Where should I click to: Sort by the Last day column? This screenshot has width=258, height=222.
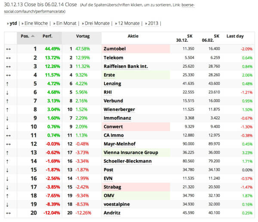235,36
